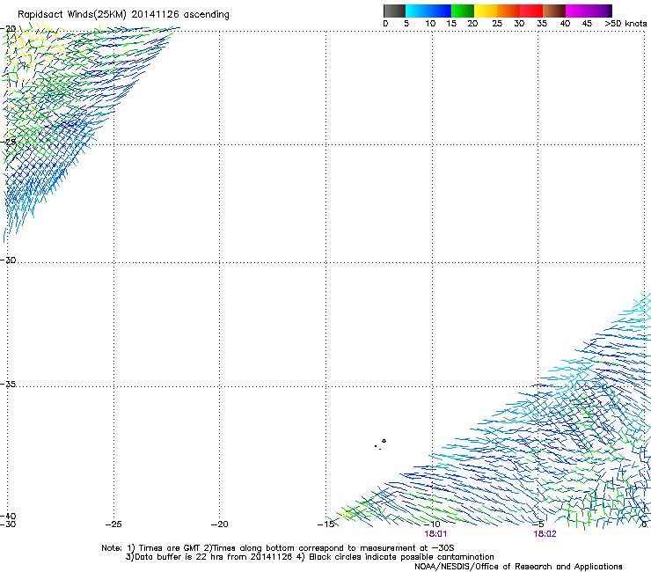Click the '>50 knots' legend label

(625, 24)
